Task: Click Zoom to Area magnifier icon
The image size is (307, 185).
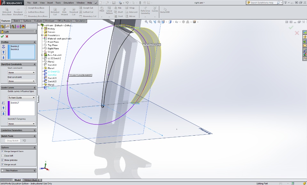Action: coord(150,22)
